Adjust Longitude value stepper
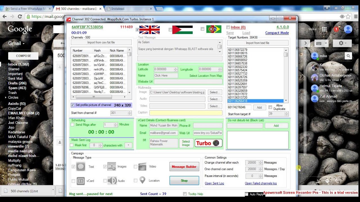 tap(220, 69)
